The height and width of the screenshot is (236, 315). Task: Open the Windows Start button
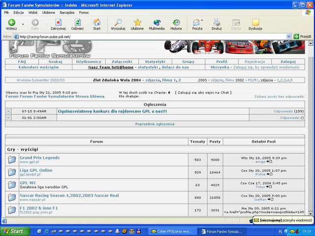(15, 232)
